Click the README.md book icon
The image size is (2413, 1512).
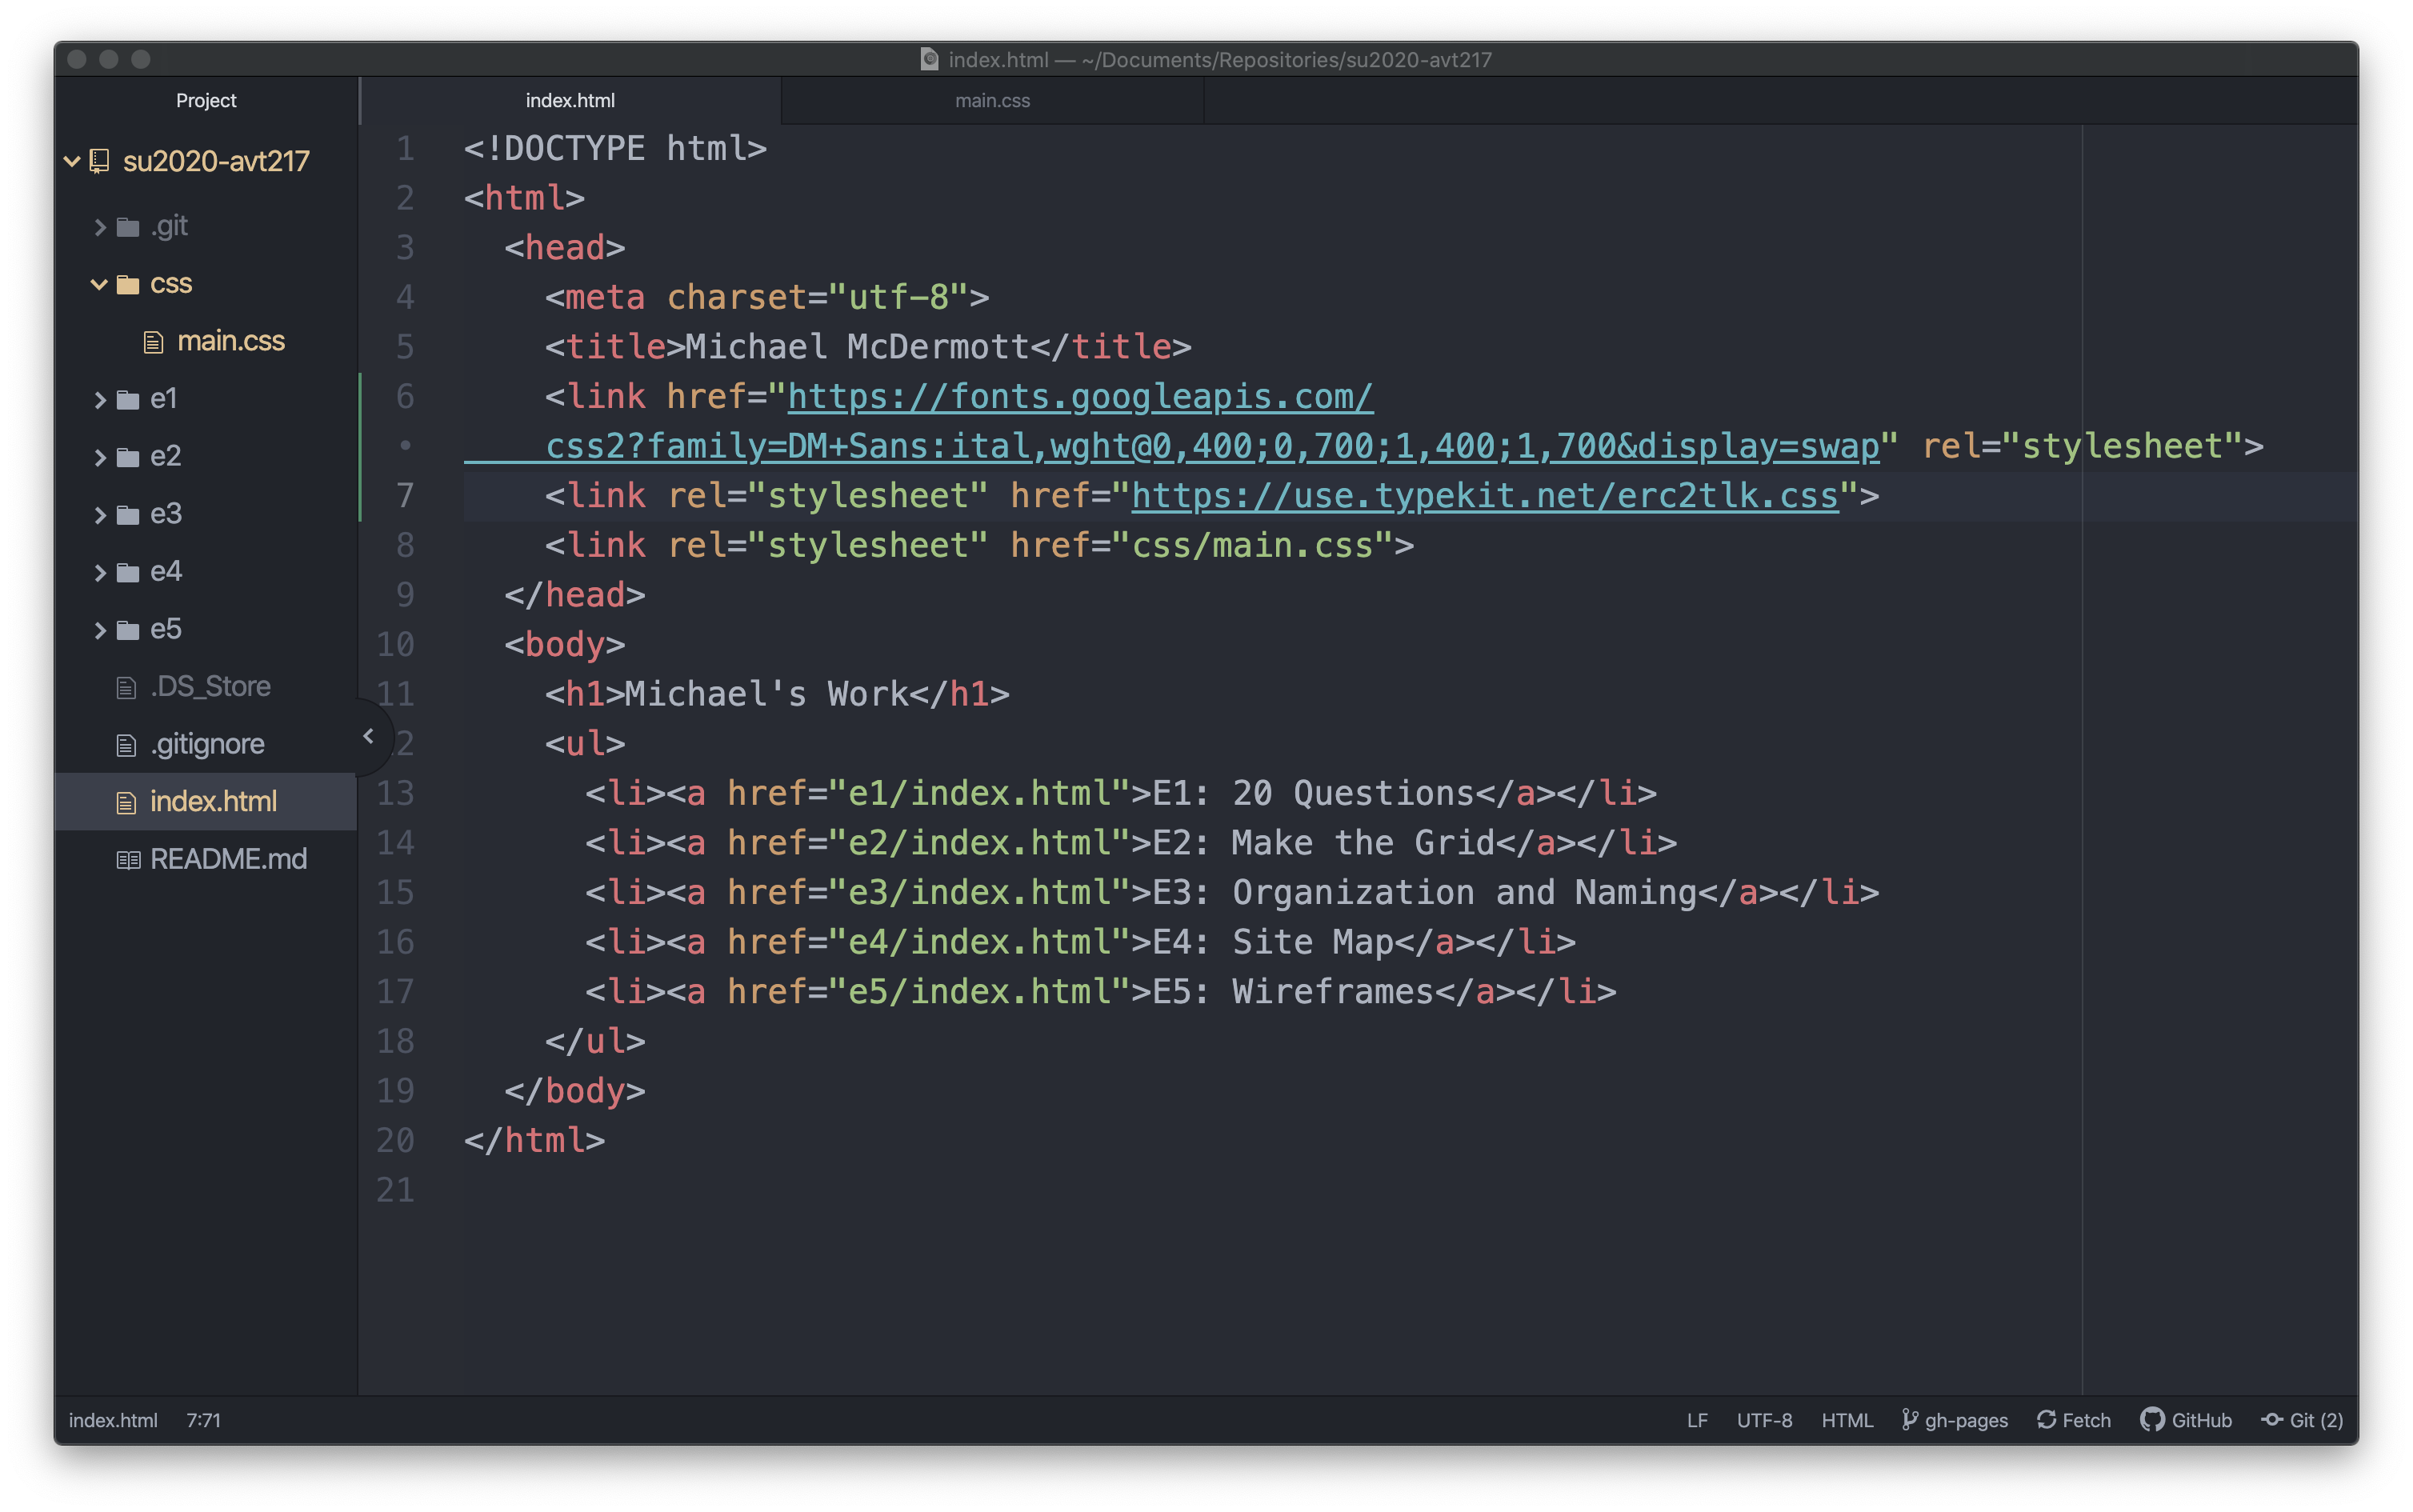pyautogui.click(x=128, y=860)
